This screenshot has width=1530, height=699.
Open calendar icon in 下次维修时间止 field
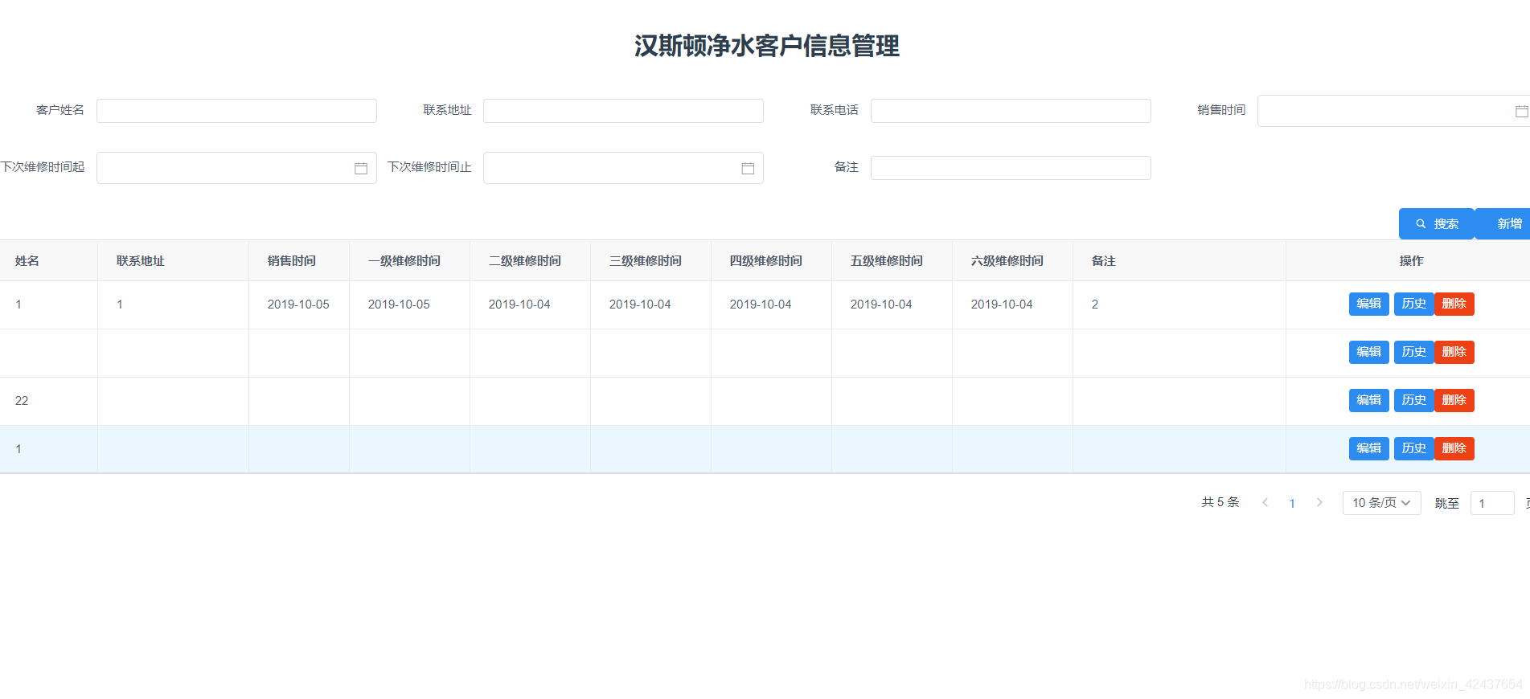click(748, 168)
